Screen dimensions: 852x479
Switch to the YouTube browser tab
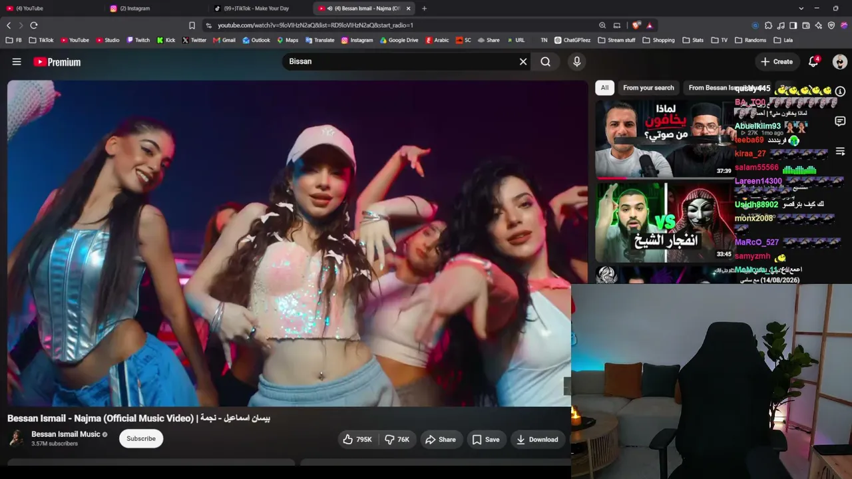[x=53, y=9]
